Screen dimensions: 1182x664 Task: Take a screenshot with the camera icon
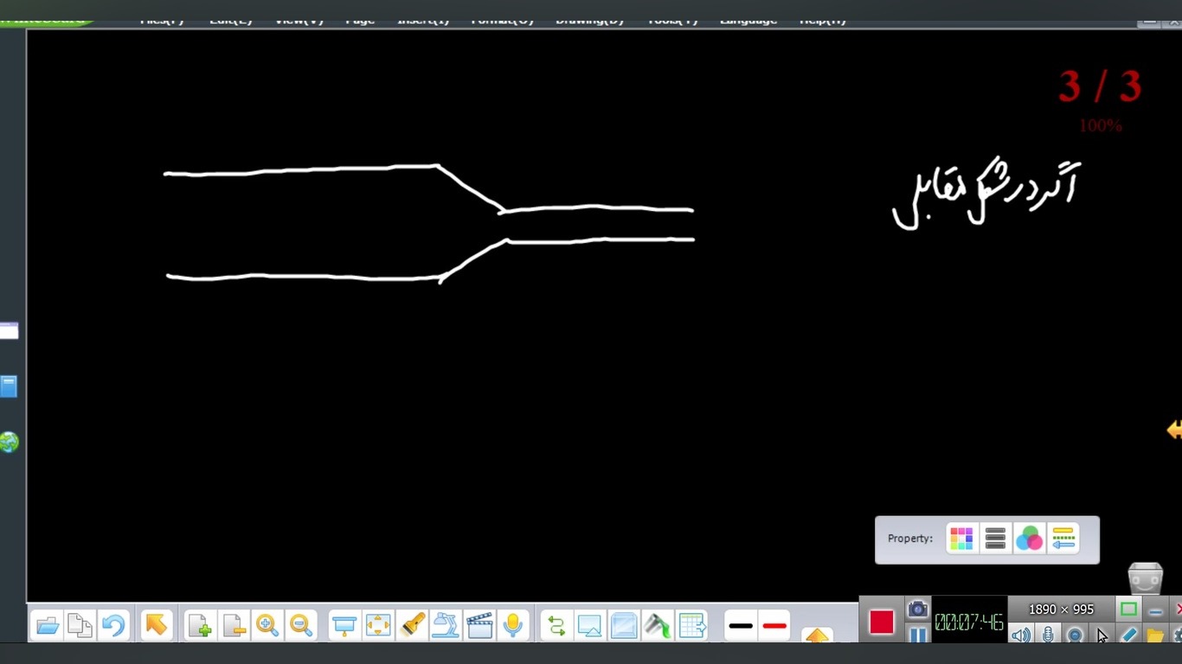[918, 609]
